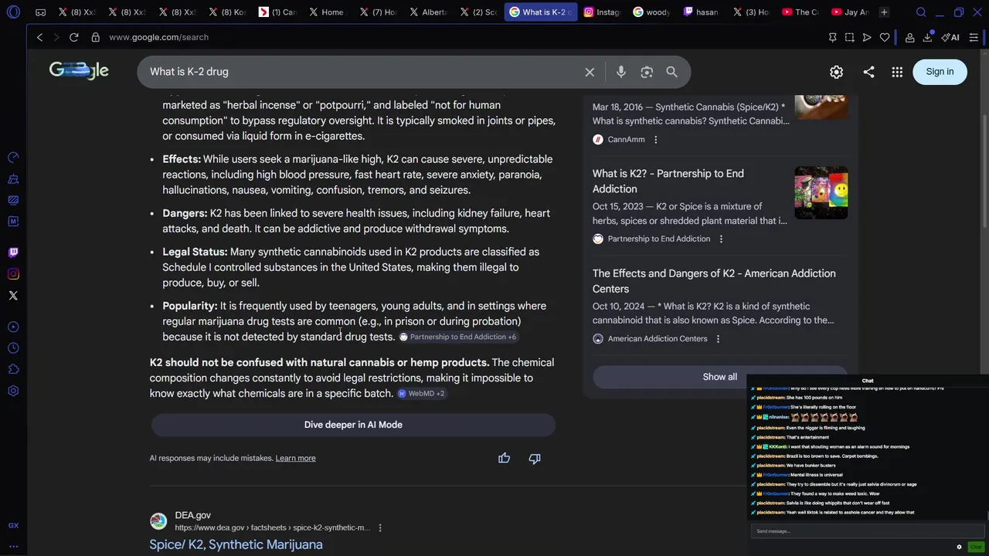This screenshot has width=989, height=556.
Task: Open What is K2? Partnership result
Action: [x=668, y=181]
